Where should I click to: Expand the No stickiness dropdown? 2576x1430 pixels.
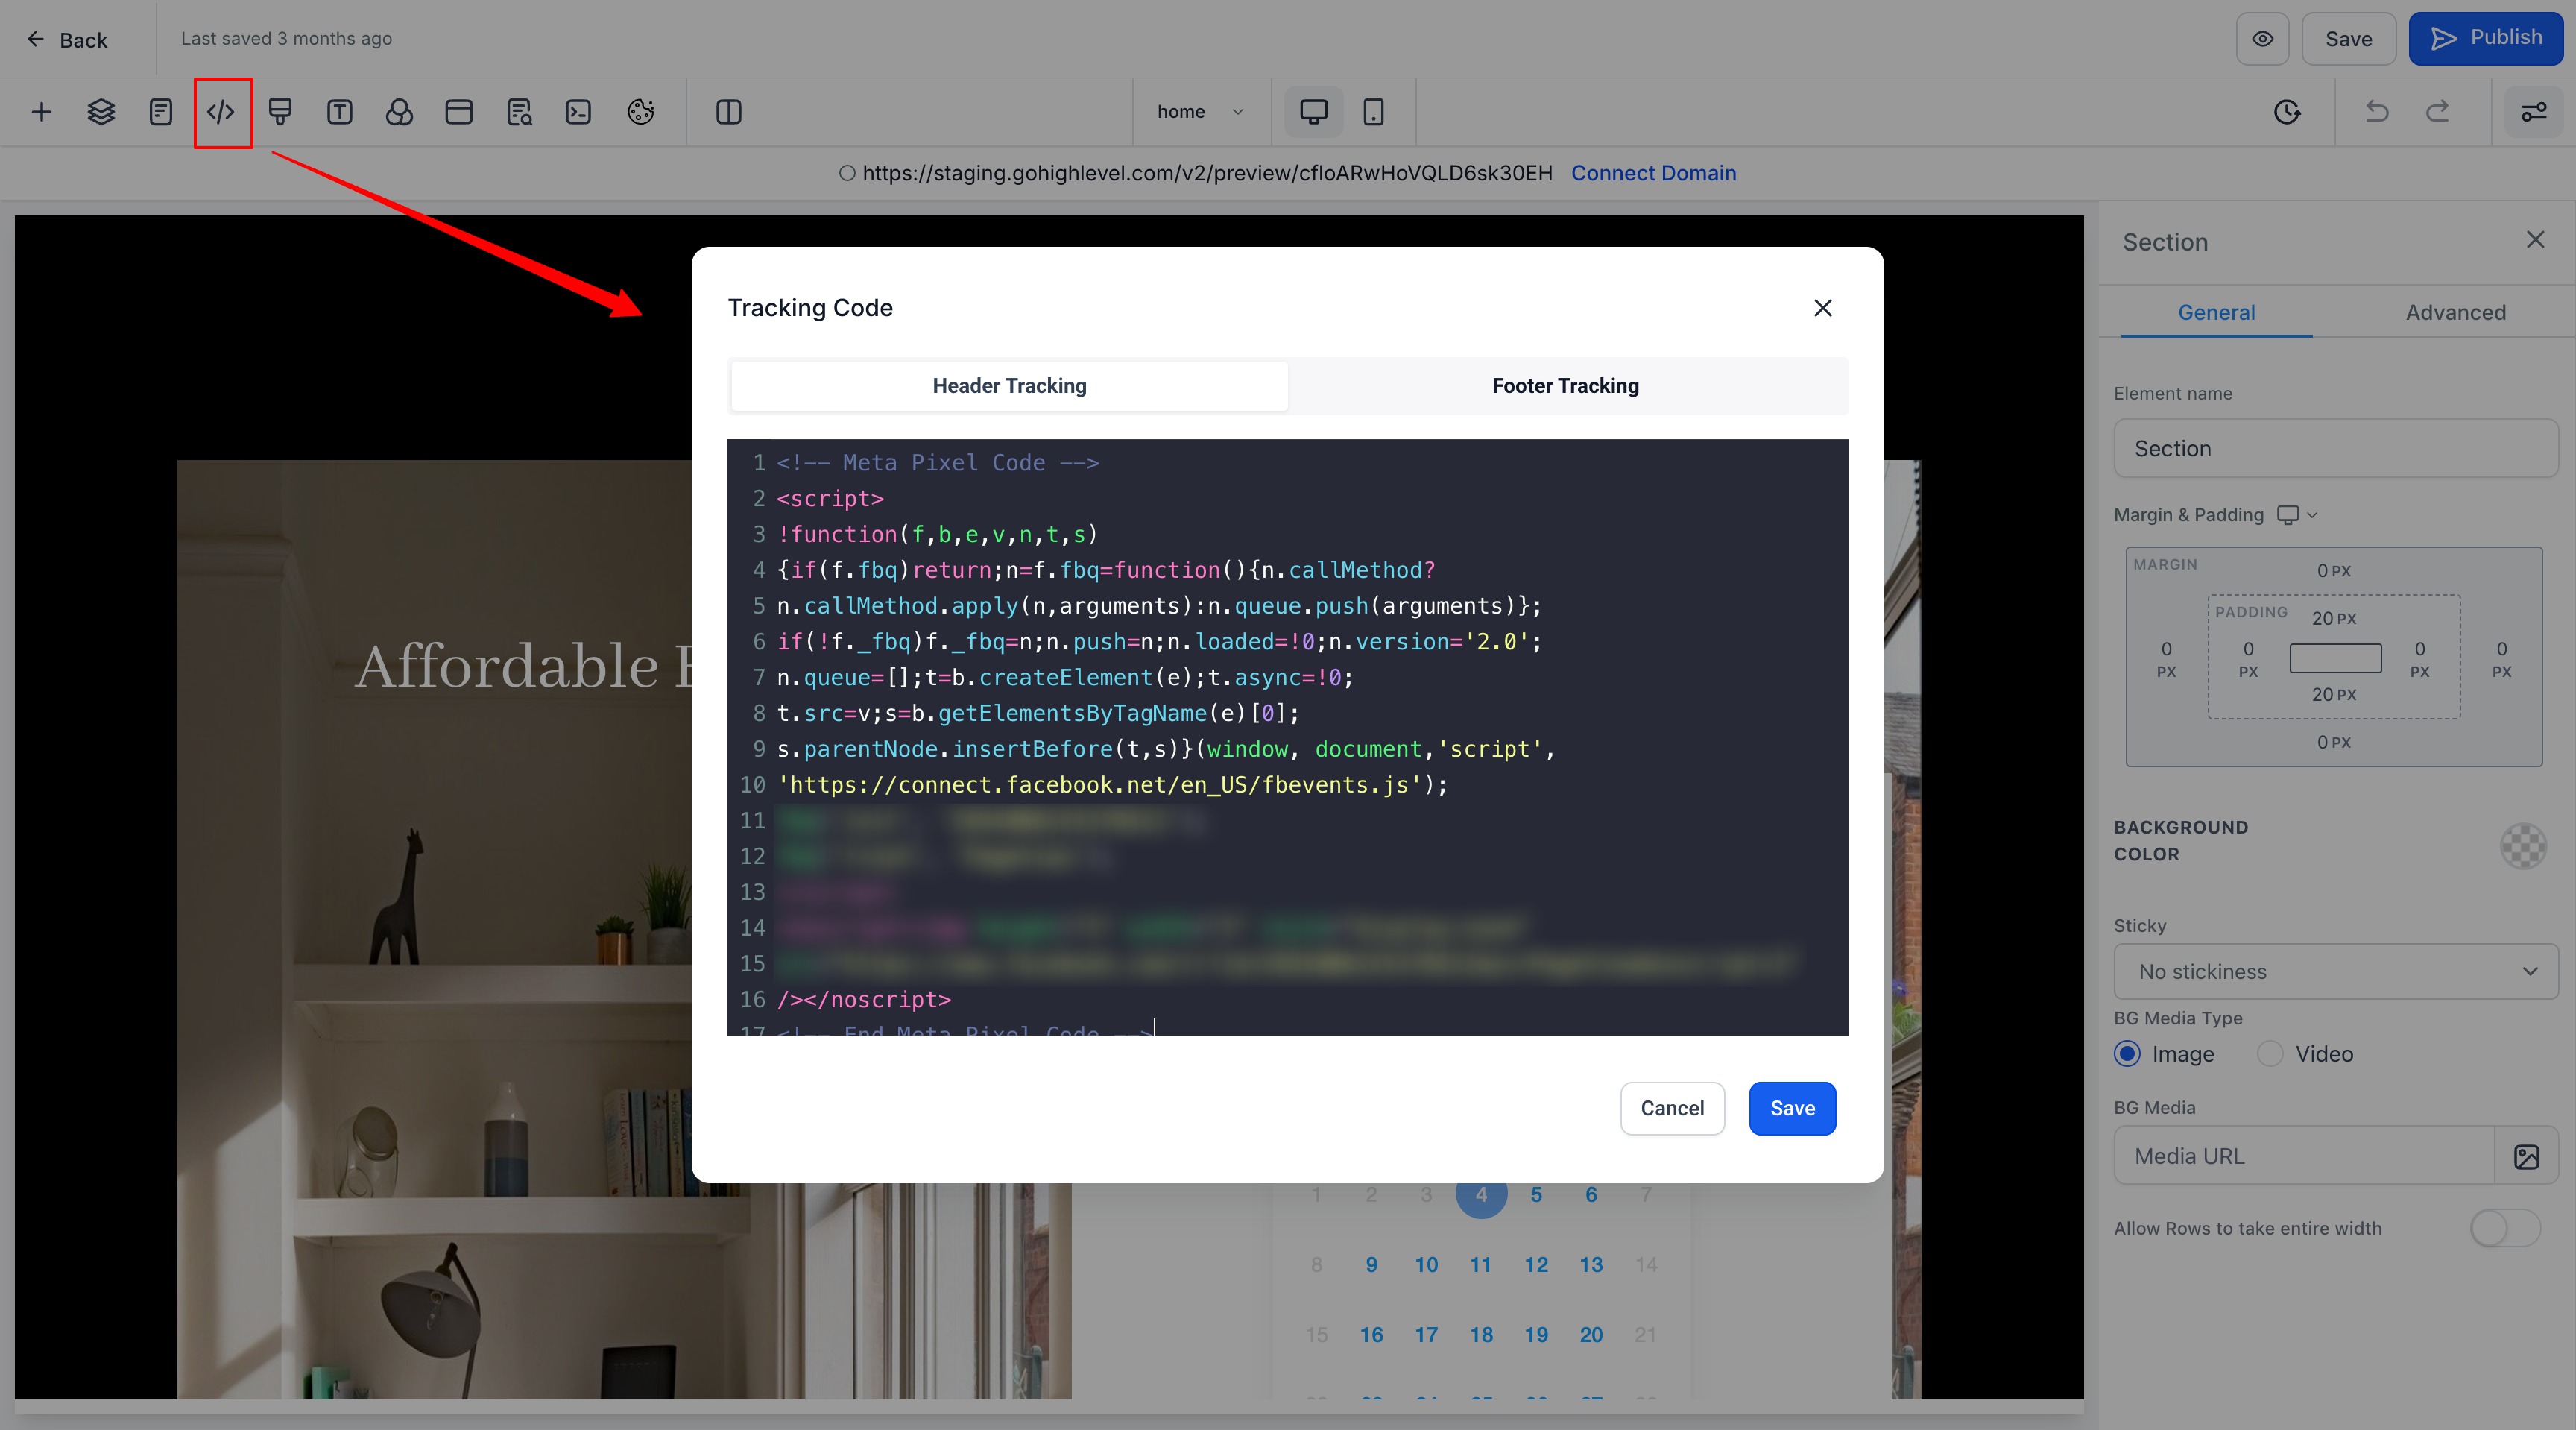click(x=2335, y=971)
